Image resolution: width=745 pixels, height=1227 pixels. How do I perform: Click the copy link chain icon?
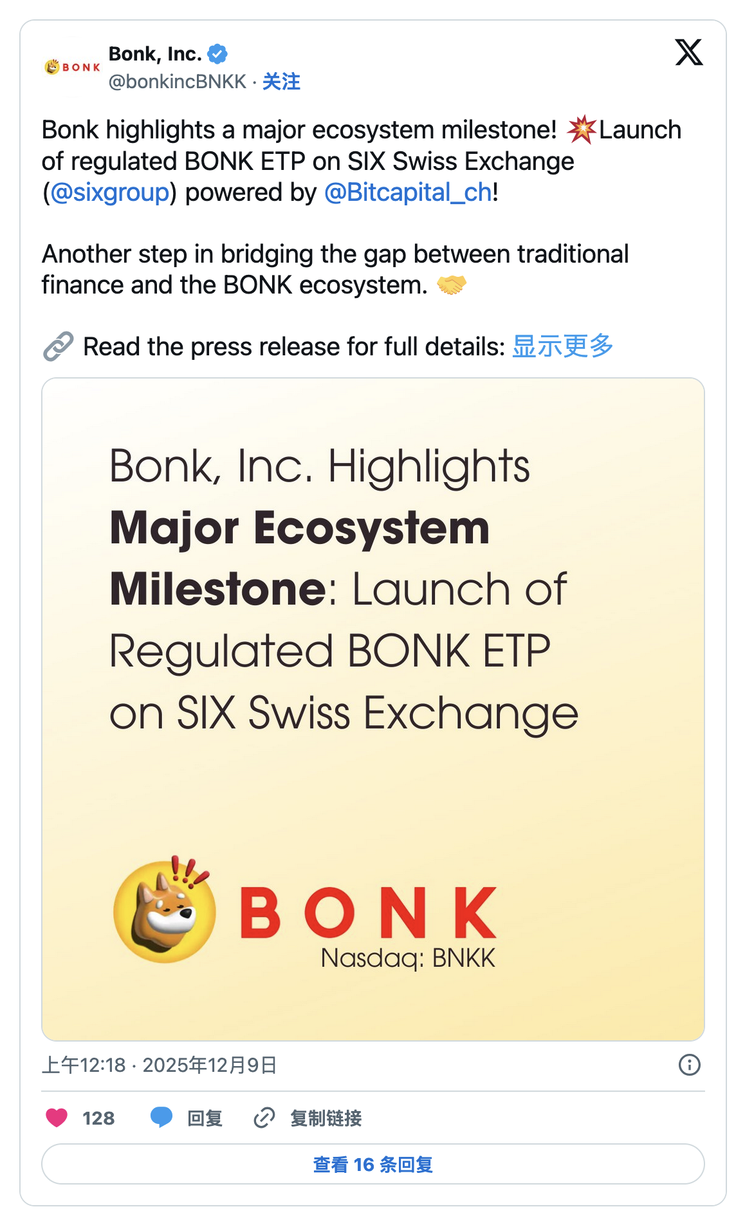(264, 1118)
